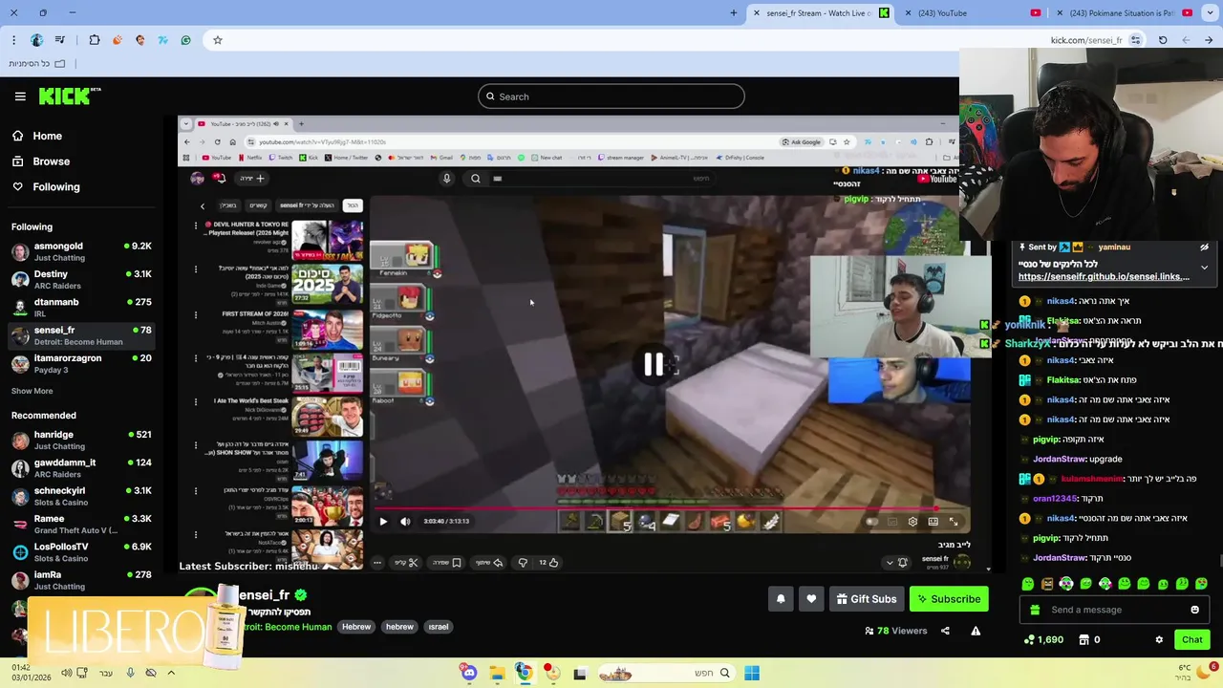Click the israel tag chip
Viewport: 1223px width, 688px height.
(x=439, y=627)
